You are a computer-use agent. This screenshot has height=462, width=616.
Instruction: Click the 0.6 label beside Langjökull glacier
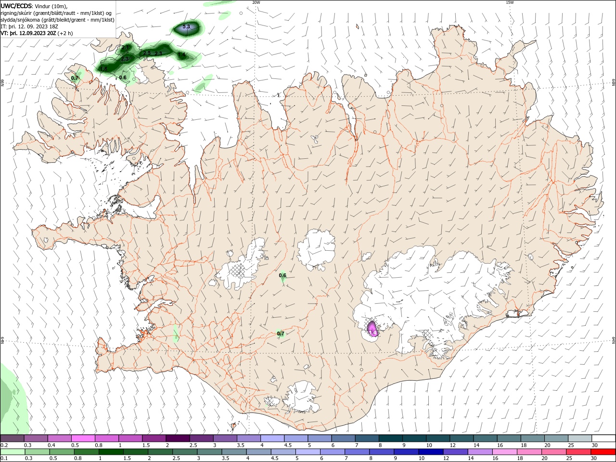pyautogui.click(x=282, y=276)
